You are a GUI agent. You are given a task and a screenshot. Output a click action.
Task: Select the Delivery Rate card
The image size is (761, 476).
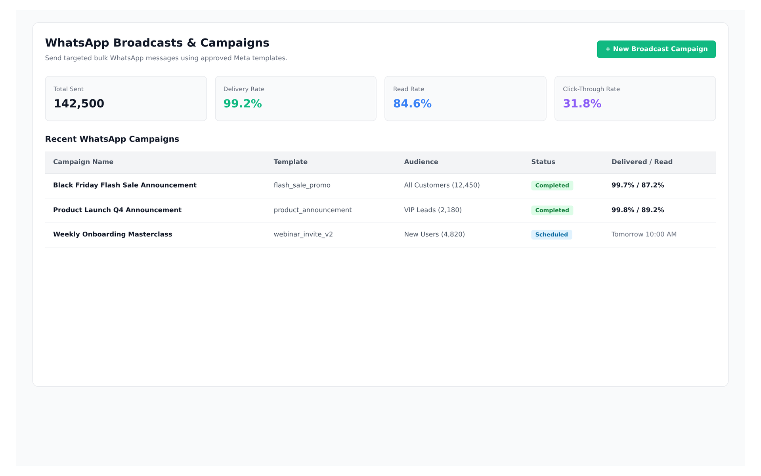coord(295,98)
